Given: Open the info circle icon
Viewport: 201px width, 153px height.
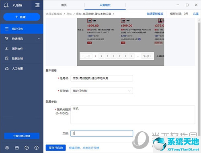Looking at the screenshot, I should click(37, 148).
